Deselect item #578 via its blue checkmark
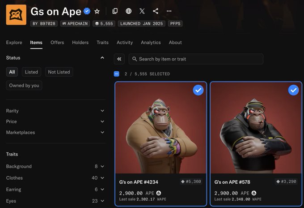 coord(293,90)
